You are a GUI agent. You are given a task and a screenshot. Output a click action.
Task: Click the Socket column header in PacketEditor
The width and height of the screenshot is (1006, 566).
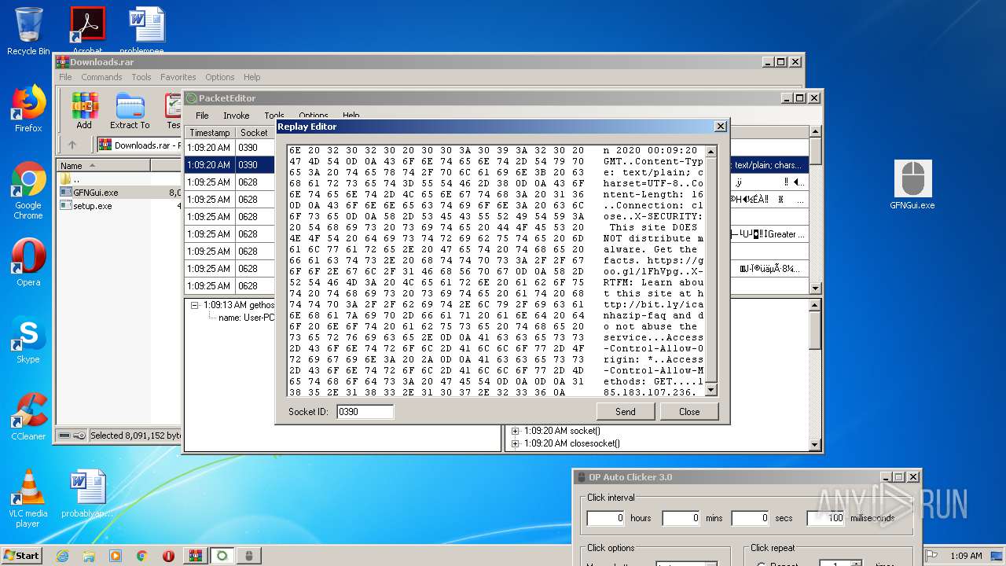(255, 133)
